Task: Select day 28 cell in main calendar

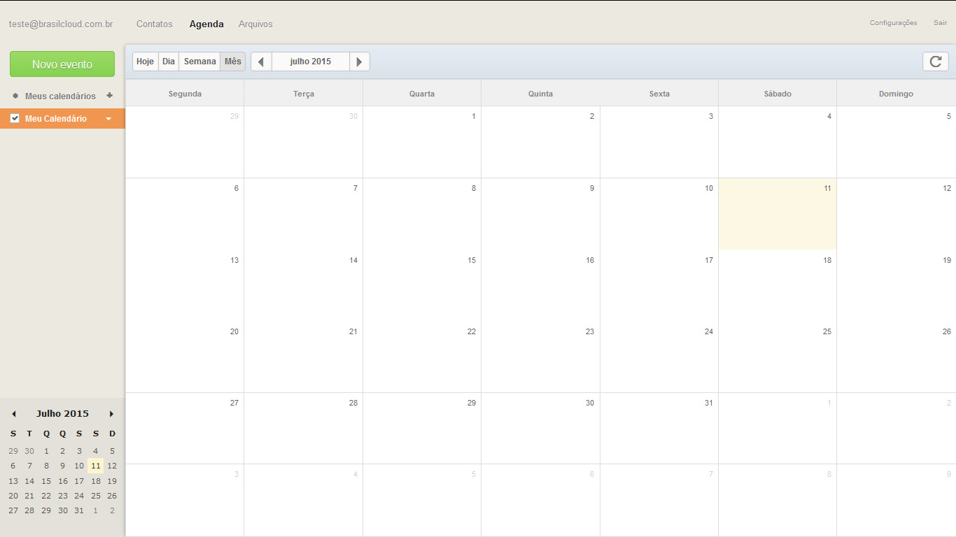Action: tap(303, 428)
